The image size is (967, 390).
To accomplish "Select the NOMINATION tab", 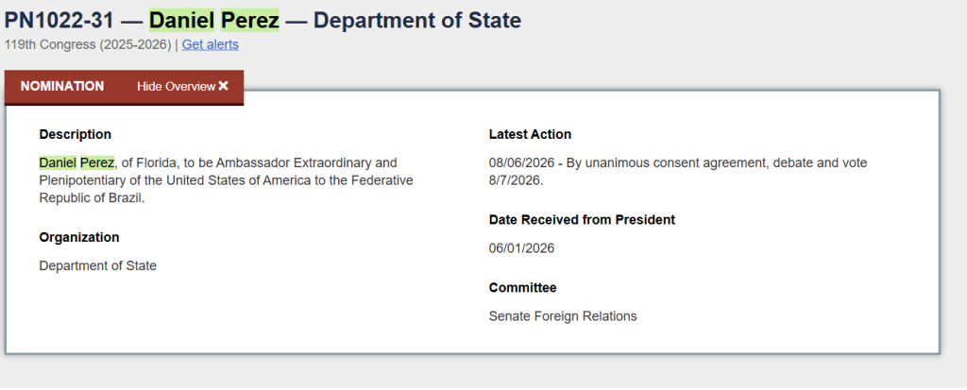I will click(62, 86).
